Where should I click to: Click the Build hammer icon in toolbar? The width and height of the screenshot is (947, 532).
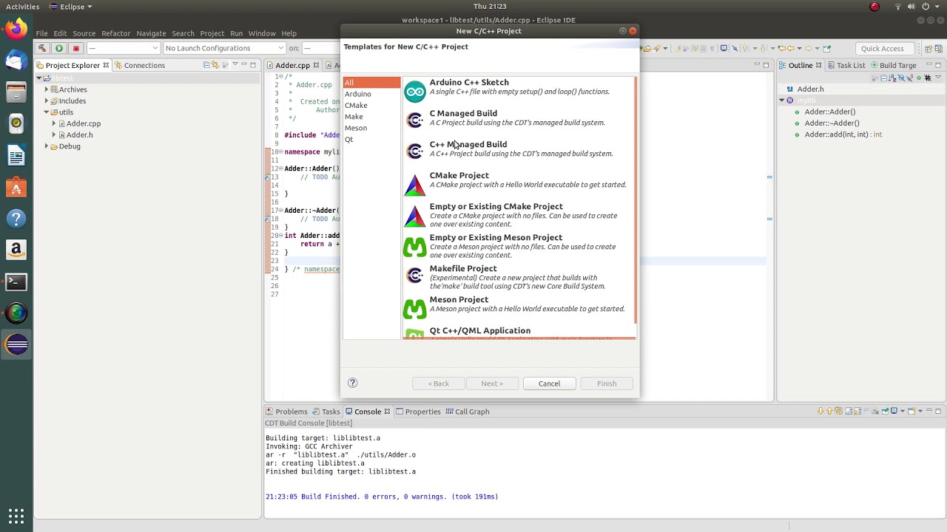[x=42, y=48]
